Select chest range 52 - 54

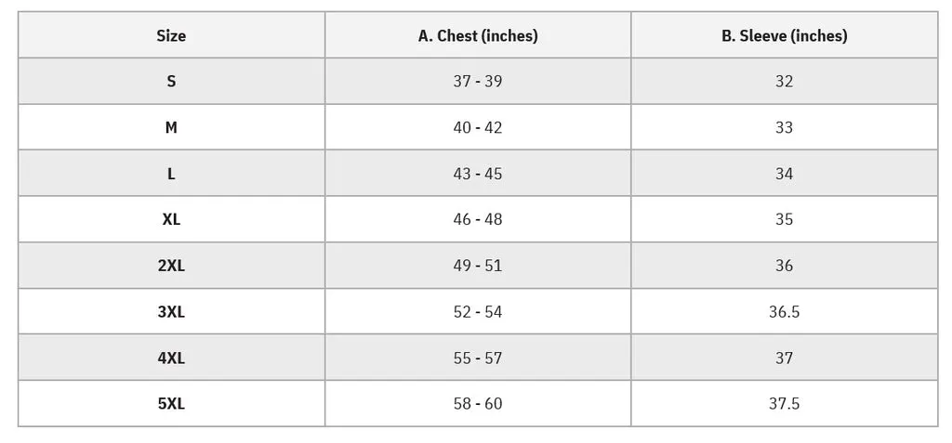pos(478,311)
